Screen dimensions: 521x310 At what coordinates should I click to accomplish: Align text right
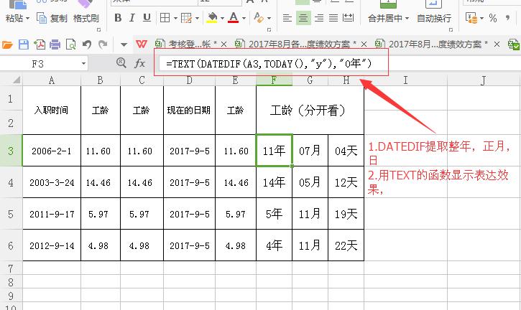[318, 18]
